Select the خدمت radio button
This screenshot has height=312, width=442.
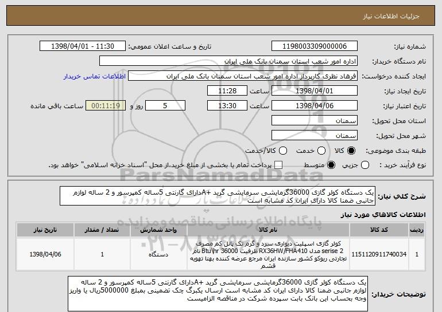pyautogui.click(x=321, y=151)
